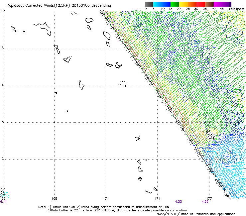The width and height of the screenshot is (246, 216).
Task: Click the purple swath time label '4:38'
Action: (x=205, y=202)
